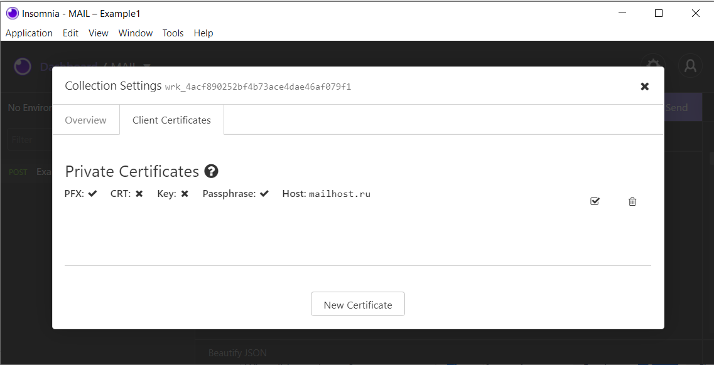Toggle the certificate enabled checkbox

click(x=595, y=201)
